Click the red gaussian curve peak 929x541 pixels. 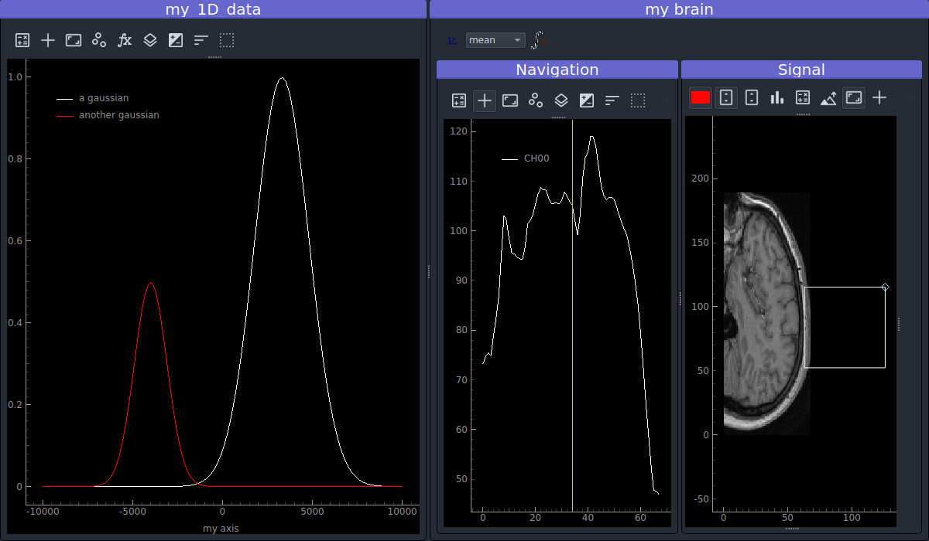150,283
